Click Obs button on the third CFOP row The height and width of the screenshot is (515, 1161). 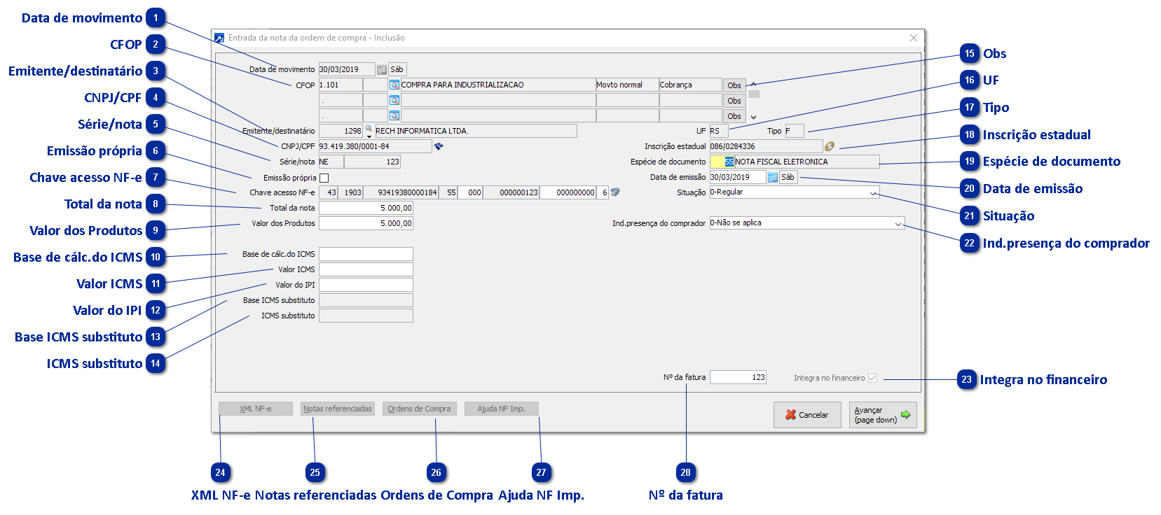tap(734, 116)
